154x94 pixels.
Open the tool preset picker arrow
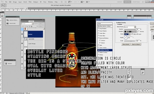click(5, 5)
